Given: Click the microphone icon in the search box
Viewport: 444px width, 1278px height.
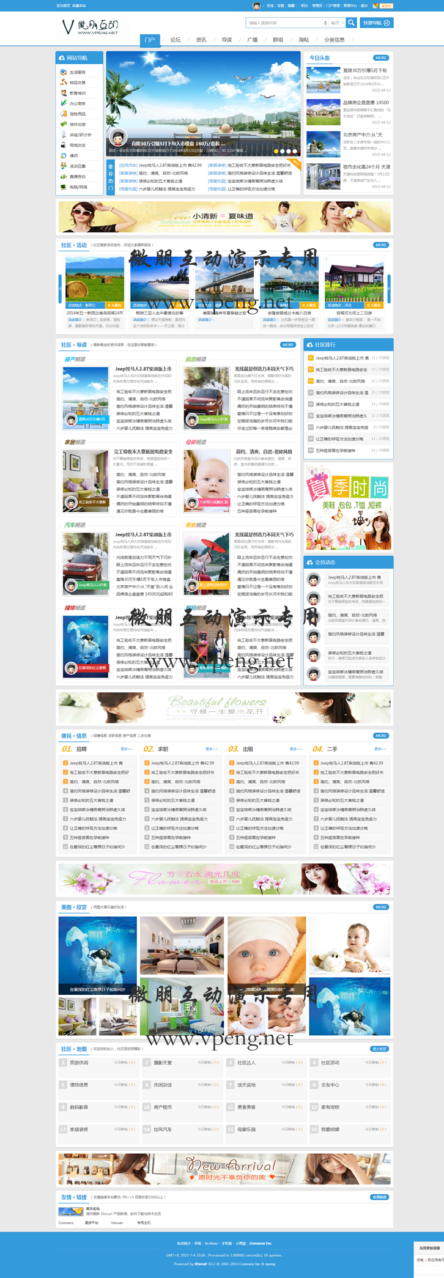Looking at the screenshot, I should (325, 23).
